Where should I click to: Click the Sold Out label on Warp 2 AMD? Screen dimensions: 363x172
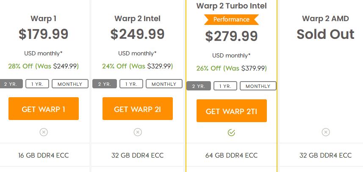[325, 34]
